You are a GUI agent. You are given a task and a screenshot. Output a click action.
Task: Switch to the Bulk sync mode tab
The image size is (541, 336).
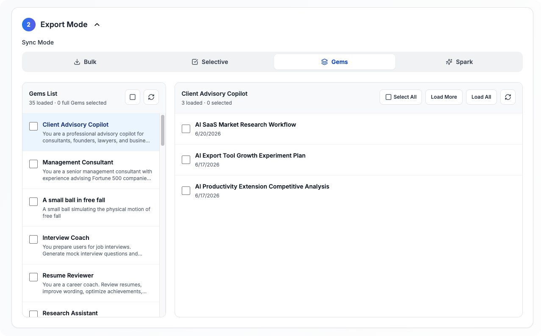pos(85,62)
